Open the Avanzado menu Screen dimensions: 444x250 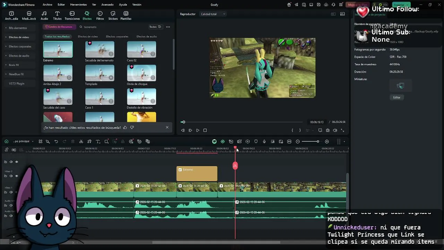click(x=108, y=5)
